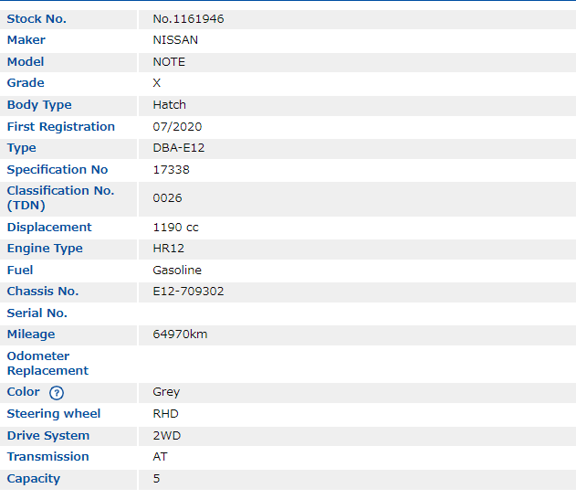Click the Hatch body type value

point(169,105)
